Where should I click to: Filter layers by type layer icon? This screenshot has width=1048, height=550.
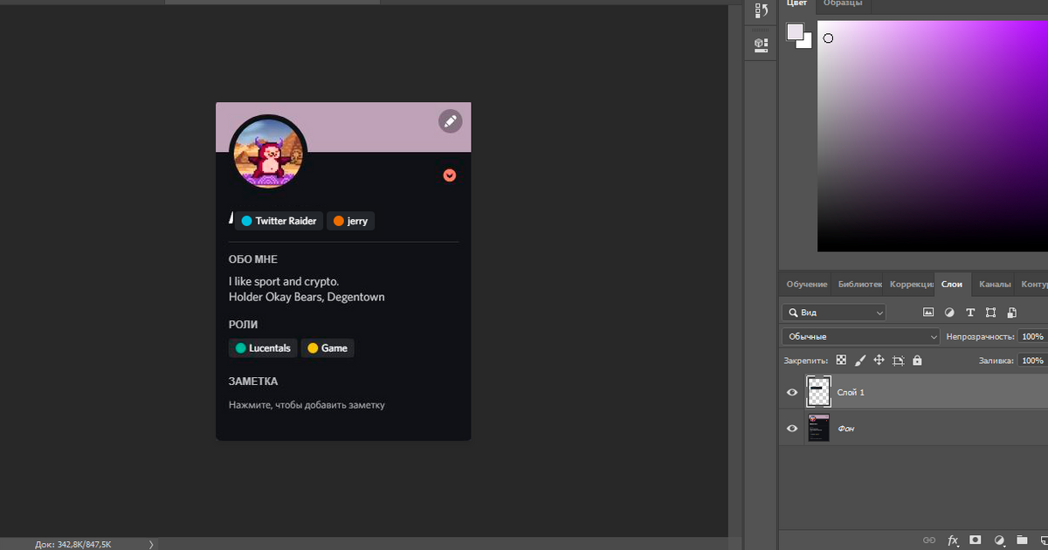pos(969,312)
